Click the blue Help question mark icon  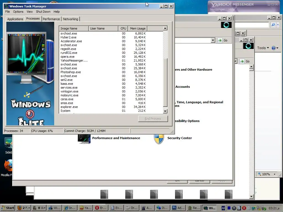273,48
